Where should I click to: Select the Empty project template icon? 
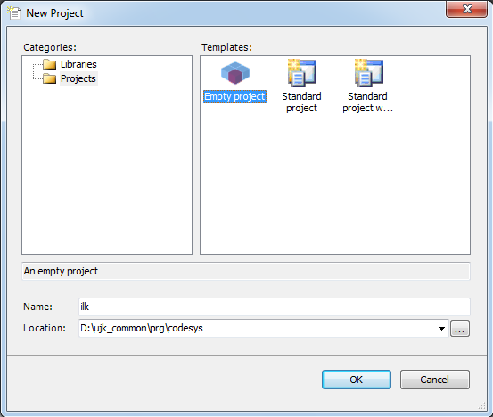coord(235,73)
